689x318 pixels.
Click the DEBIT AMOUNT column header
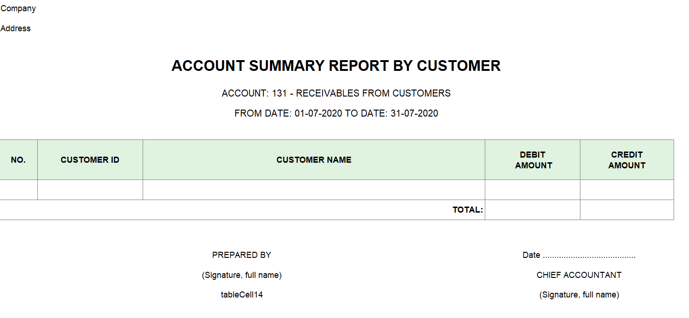tap(533, 160)
